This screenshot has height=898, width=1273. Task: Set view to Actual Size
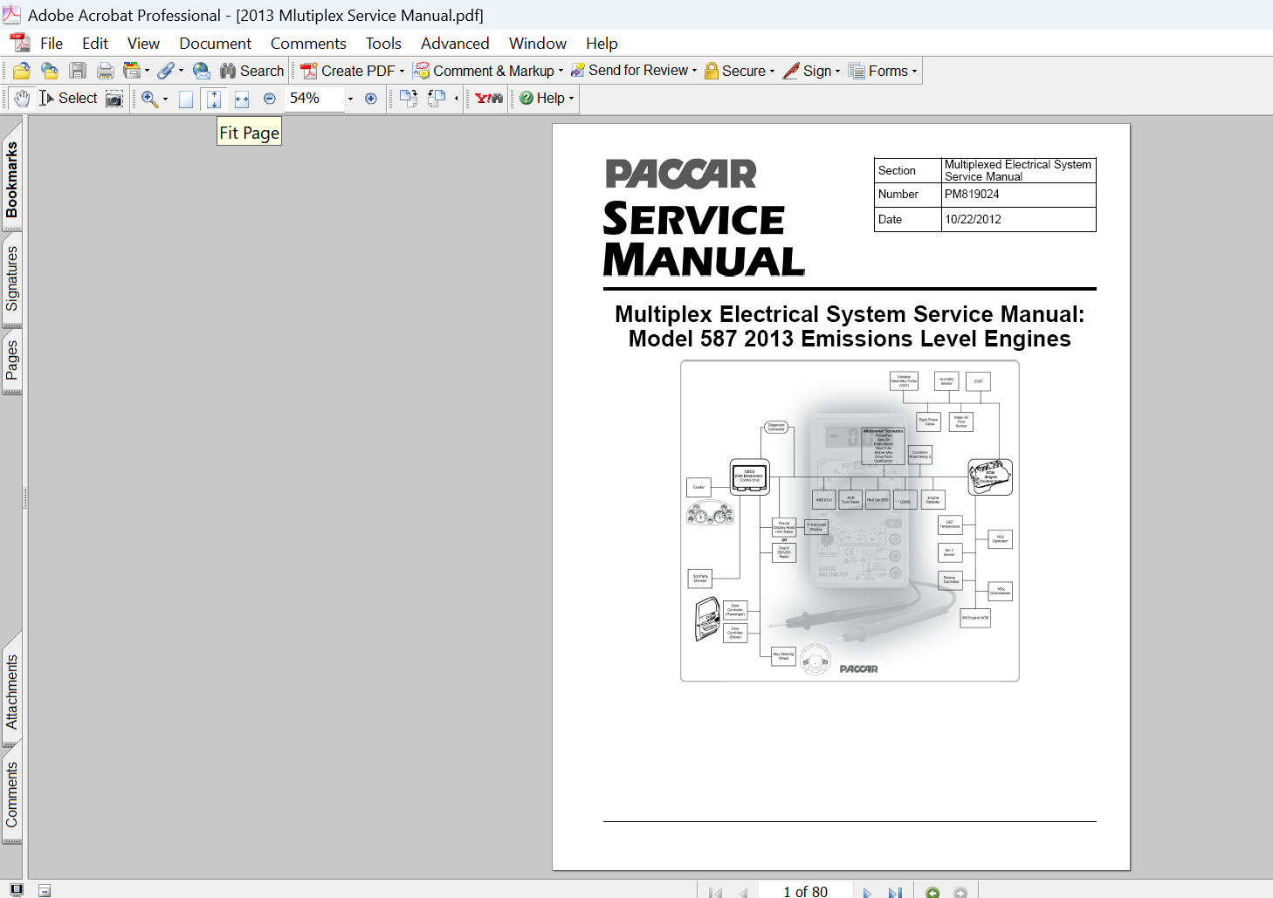coord(186,99)
